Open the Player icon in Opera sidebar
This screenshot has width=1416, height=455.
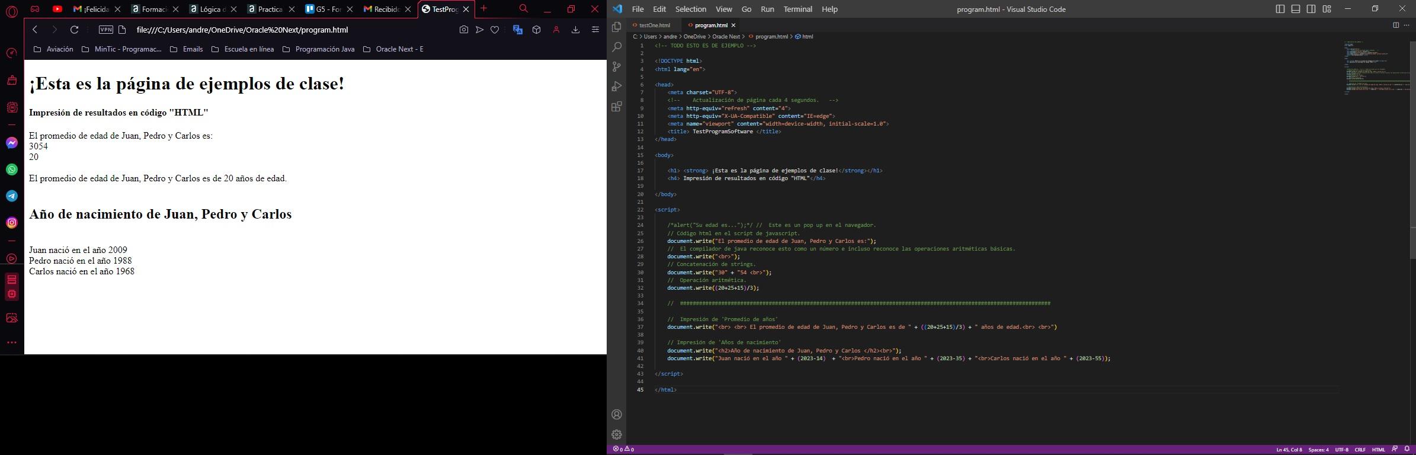(12, 259)
